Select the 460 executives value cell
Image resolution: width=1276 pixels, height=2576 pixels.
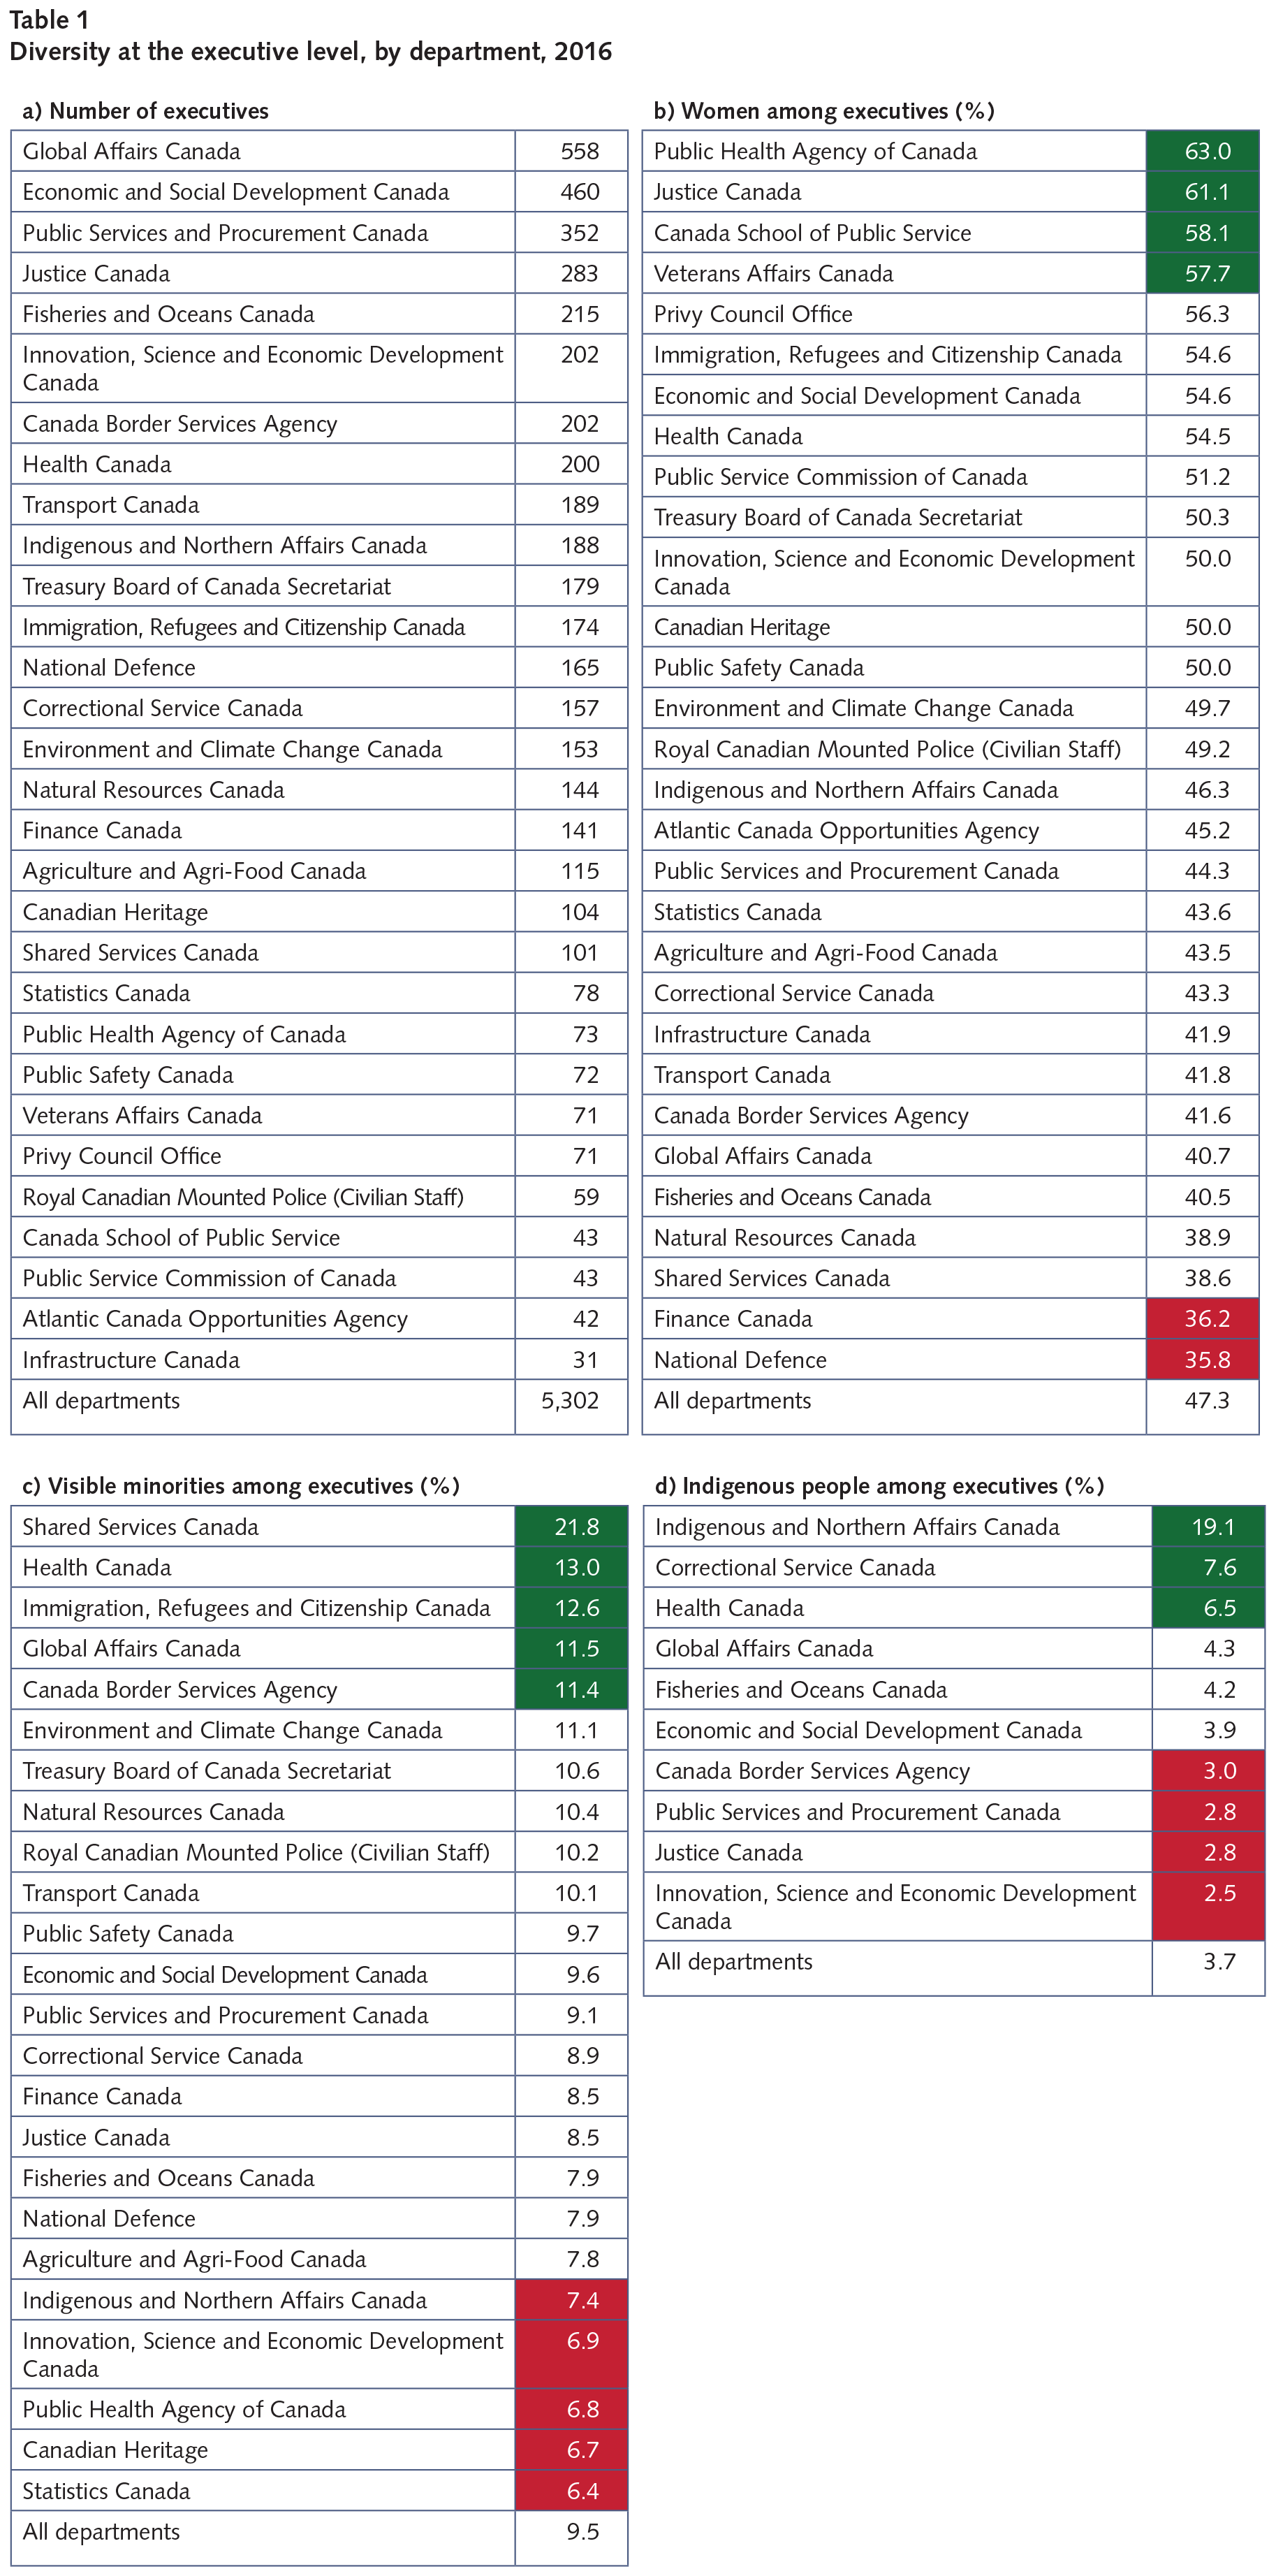(x=572, y=192)
